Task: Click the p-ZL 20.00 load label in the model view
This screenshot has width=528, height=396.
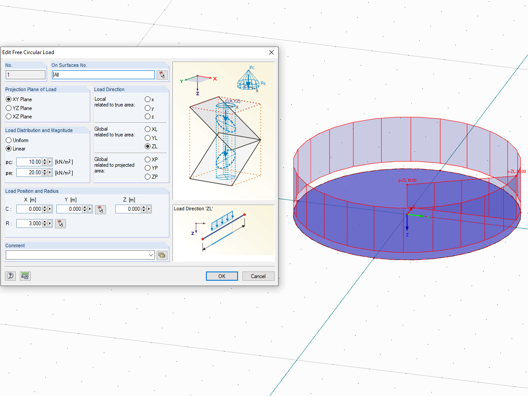Action: click(517, 172)
